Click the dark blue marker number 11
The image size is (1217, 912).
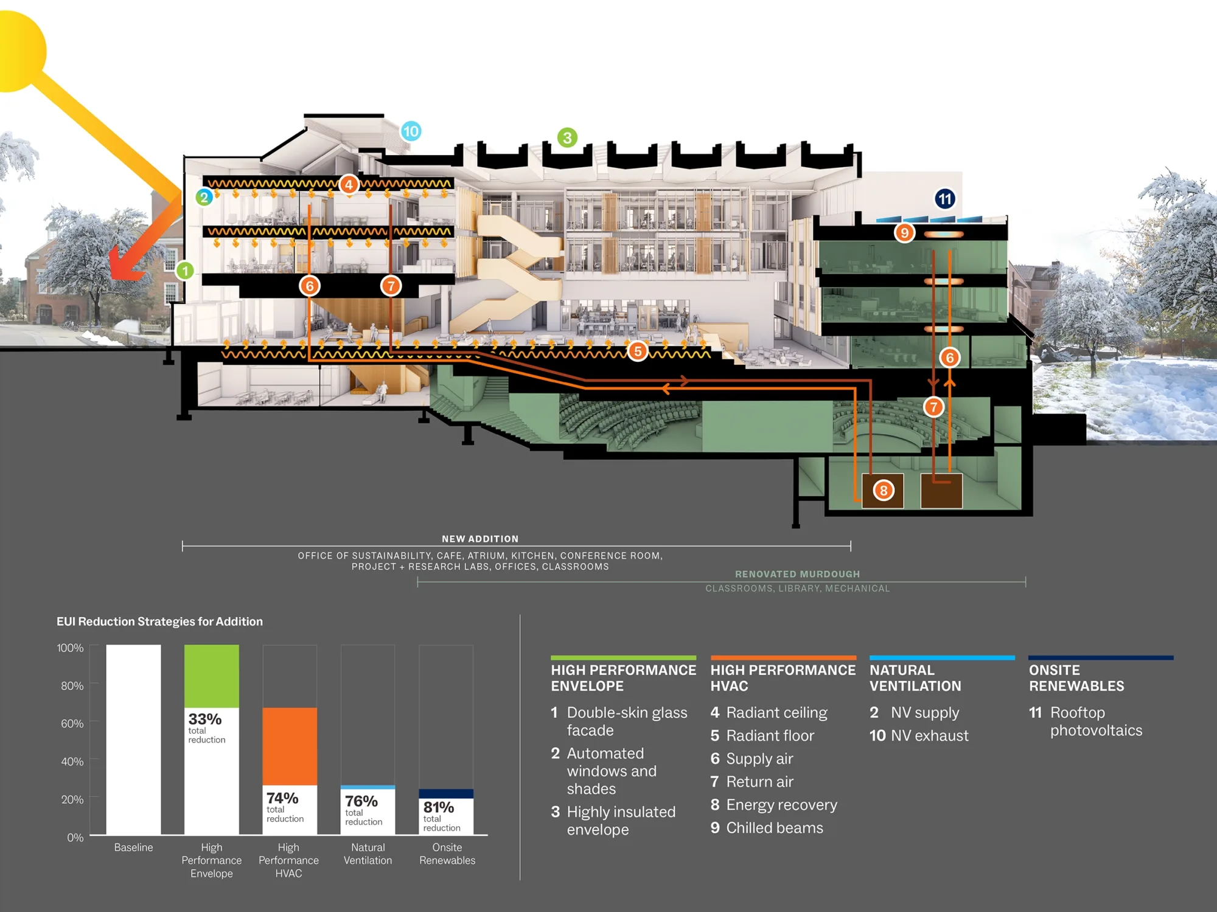(x=944, y=199)
